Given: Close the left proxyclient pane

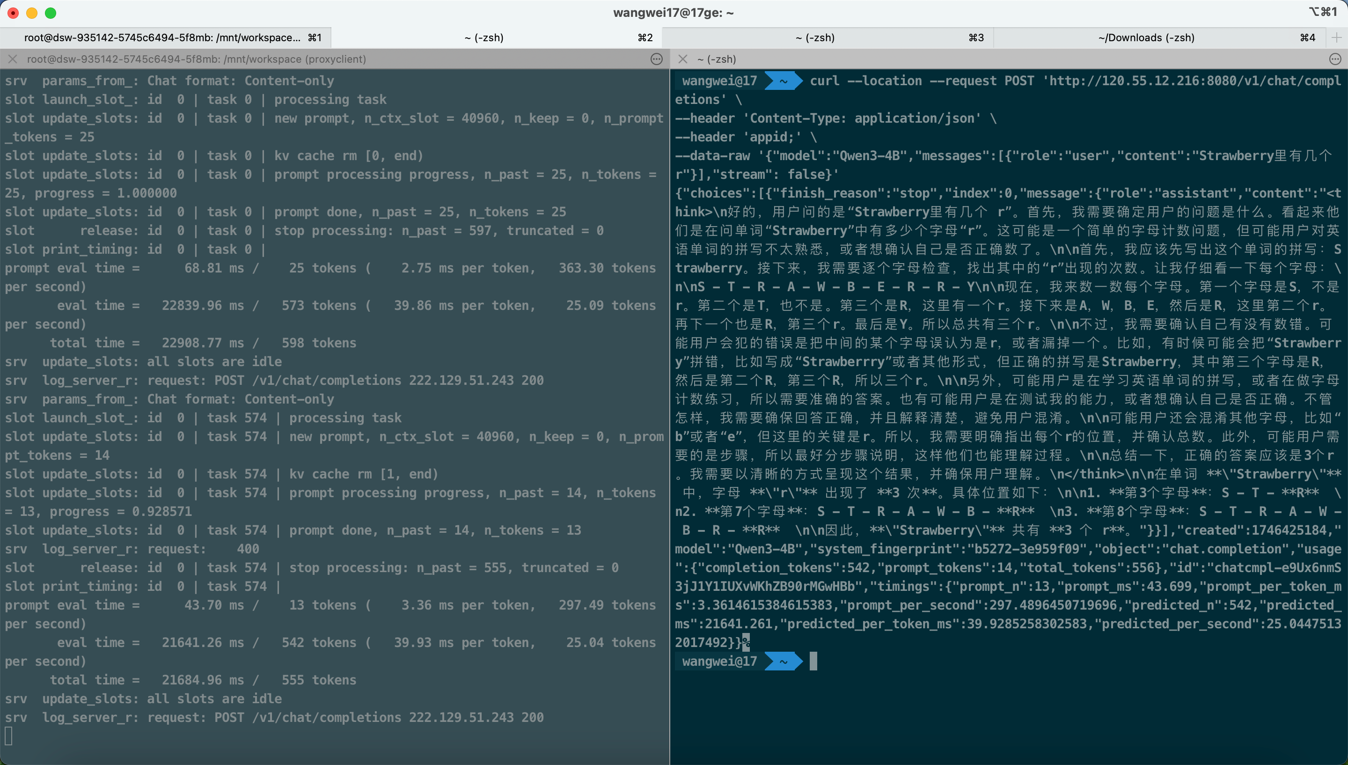Looking at the screenshot, I should 13,59.
